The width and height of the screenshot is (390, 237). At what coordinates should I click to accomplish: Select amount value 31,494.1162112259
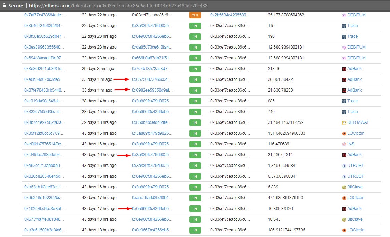[x=286, y=122]
